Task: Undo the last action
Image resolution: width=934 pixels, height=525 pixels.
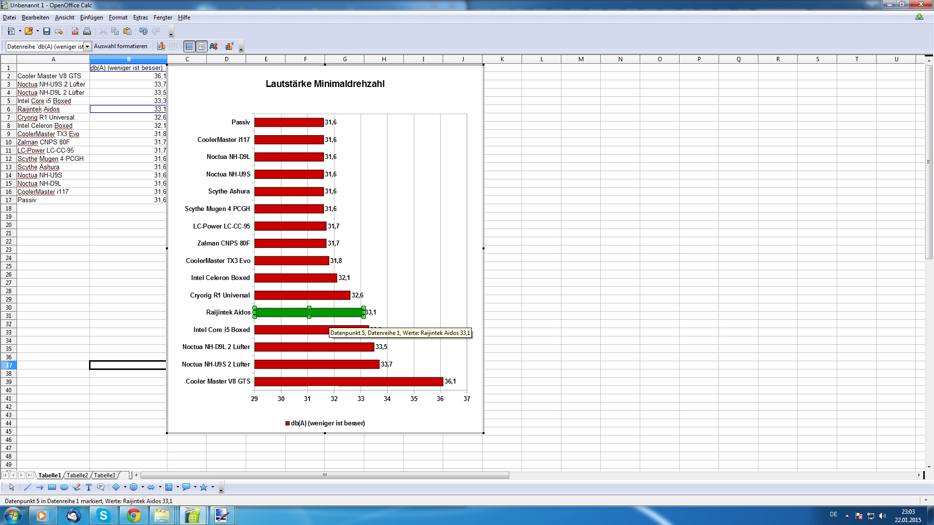Action: click(x=143, y=31)
